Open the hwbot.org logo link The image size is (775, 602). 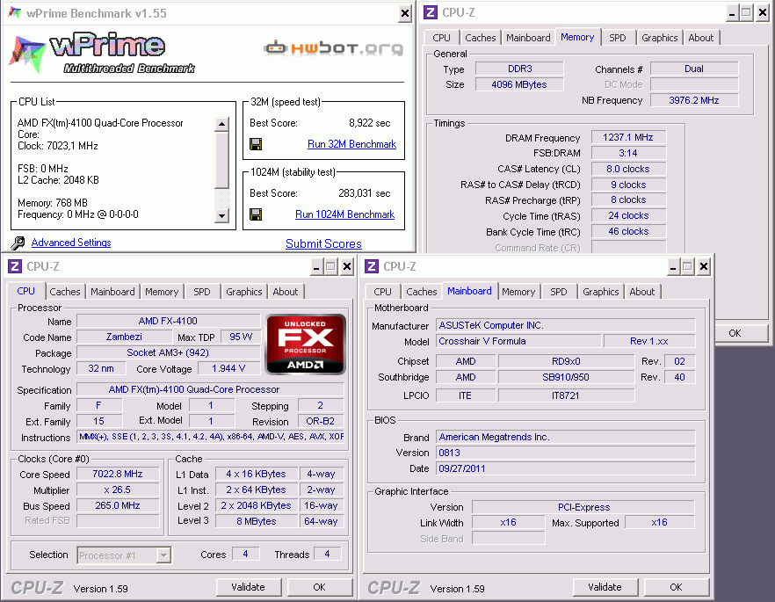click(334, 48)
